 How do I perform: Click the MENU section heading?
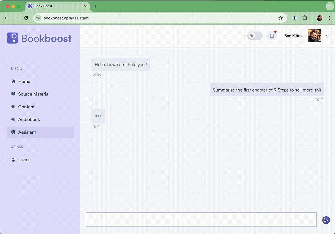tap(17, 68)
